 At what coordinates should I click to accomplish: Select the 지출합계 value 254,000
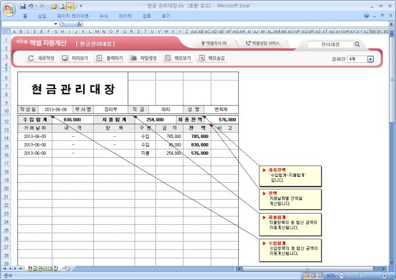pyautogui.click(x=155, y=120)
